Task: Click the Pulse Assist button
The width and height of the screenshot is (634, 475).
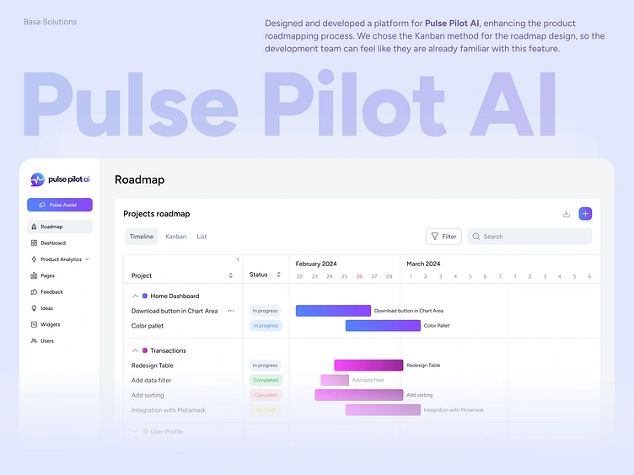Action: pyautogui.click(x=60, y=205)
